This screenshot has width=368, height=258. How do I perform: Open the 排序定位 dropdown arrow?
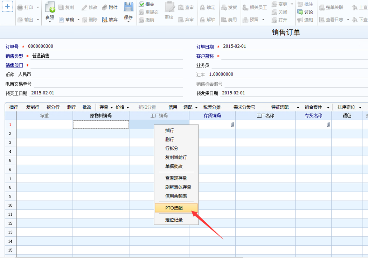tap(360, 108)
